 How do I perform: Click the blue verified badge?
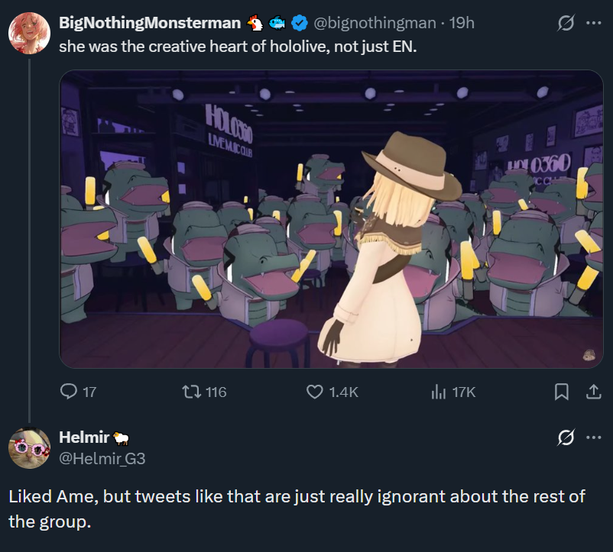(300, 24)
